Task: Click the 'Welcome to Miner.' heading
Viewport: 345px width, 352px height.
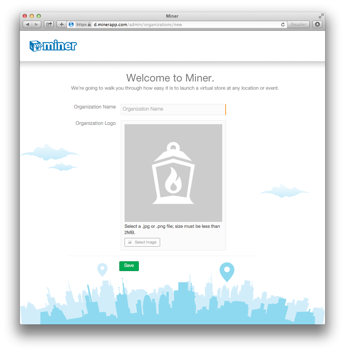Action: [x=170, y=78]
